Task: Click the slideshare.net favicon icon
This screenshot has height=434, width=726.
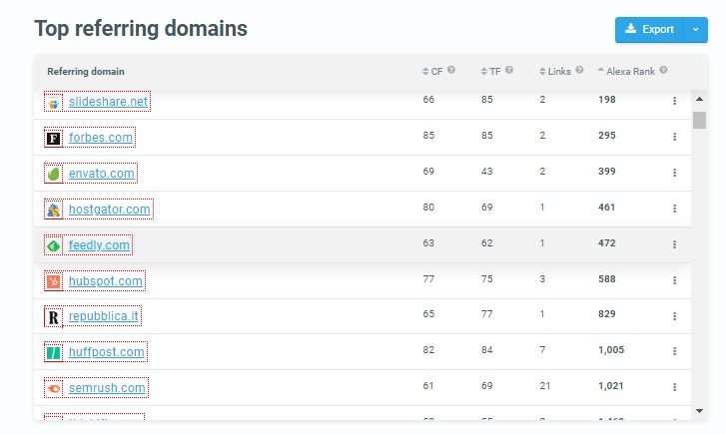Action: tap(54, 102)
